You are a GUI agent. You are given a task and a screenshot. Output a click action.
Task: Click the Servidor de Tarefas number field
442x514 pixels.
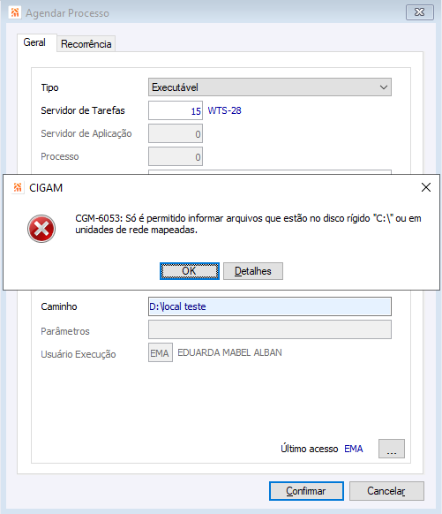176,110
